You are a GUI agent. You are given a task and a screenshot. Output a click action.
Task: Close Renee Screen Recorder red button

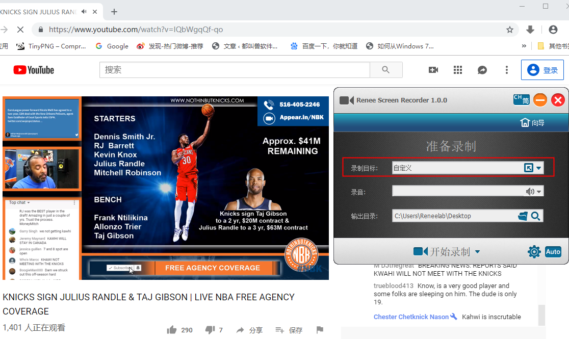(x=558, y=100)
